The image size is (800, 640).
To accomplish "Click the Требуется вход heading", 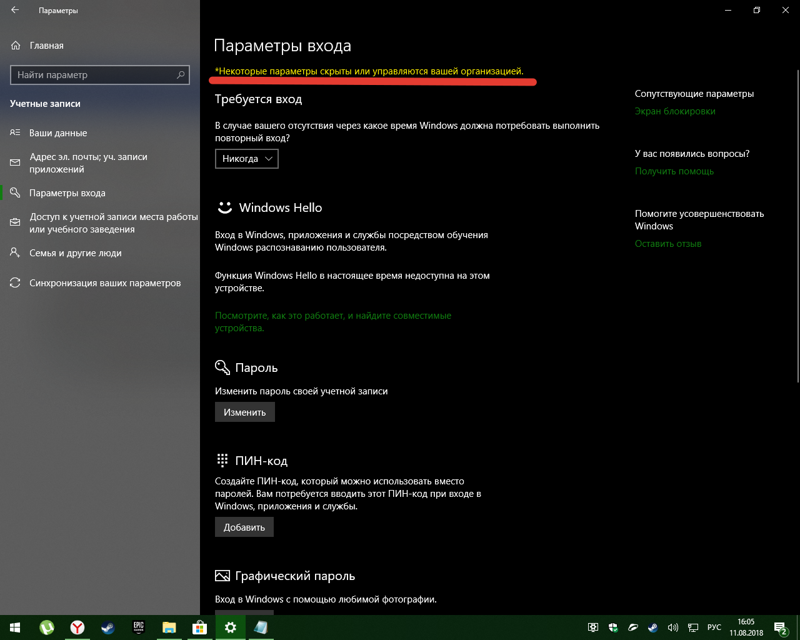I will coord(259,99).
